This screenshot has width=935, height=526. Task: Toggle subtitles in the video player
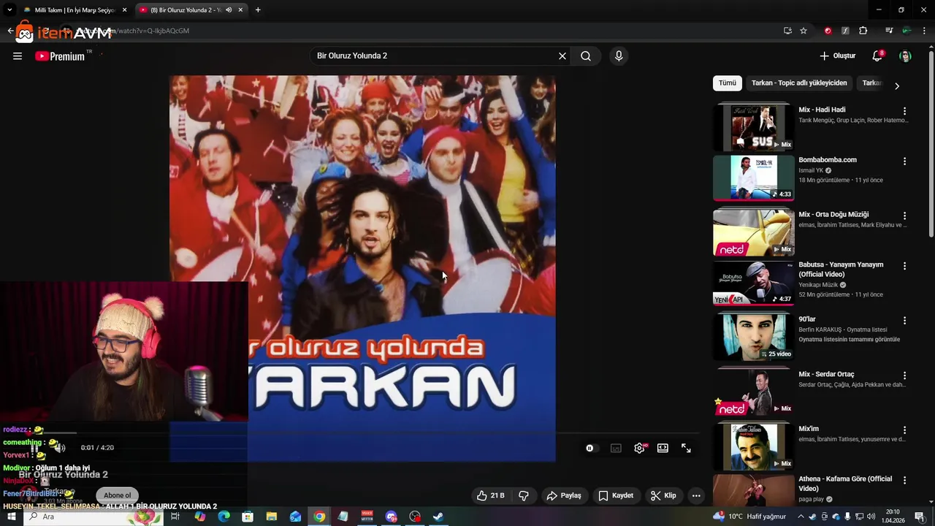click(616, 449)
